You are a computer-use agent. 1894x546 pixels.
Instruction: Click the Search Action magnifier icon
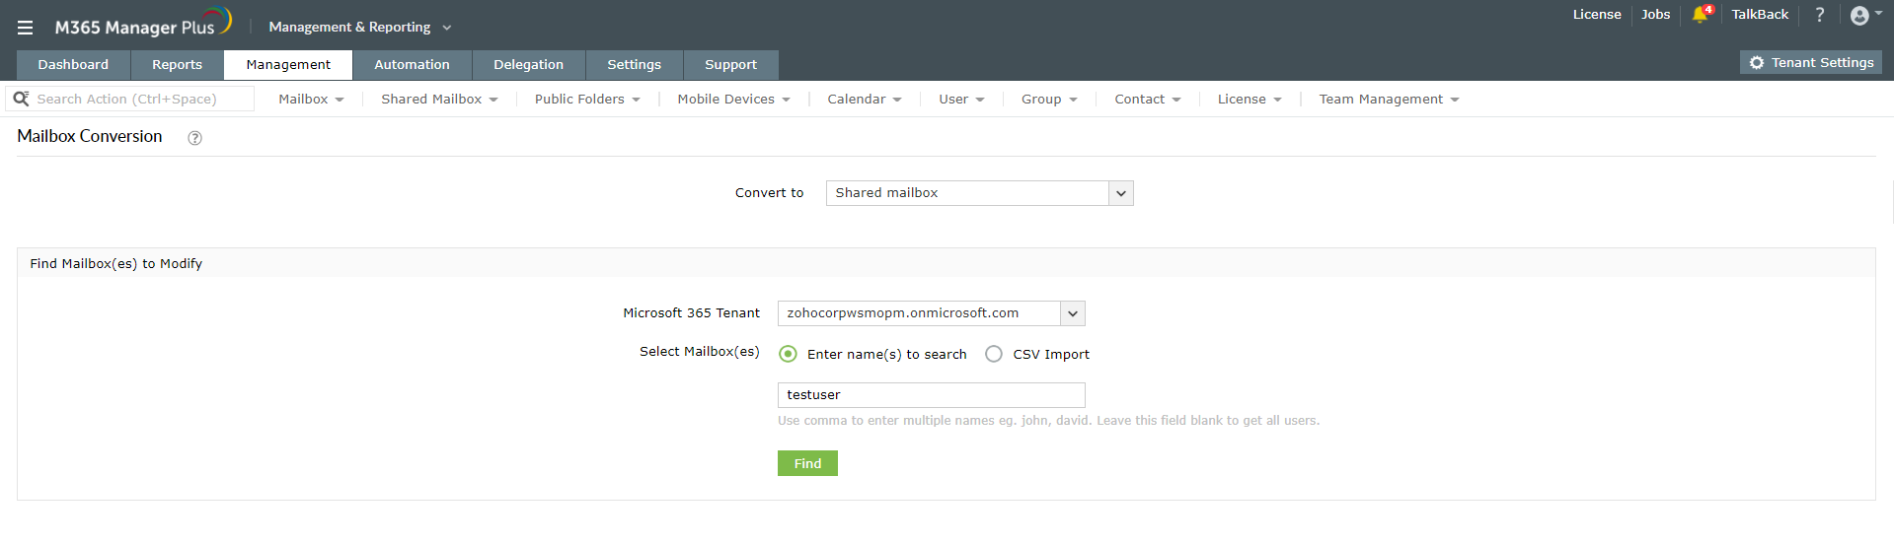click(21, 99)
